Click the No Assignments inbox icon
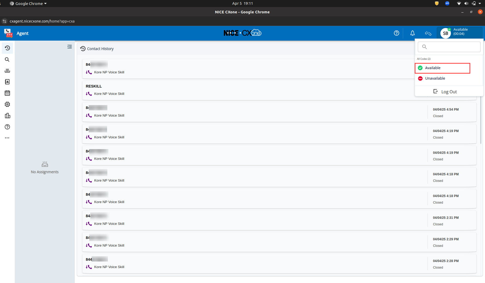485x283 pixels. coord(45,164)
